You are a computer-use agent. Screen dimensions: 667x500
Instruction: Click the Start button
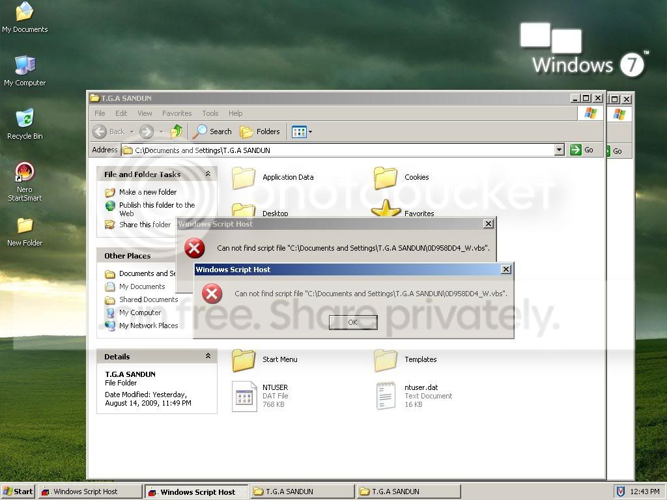pos(18,492)
